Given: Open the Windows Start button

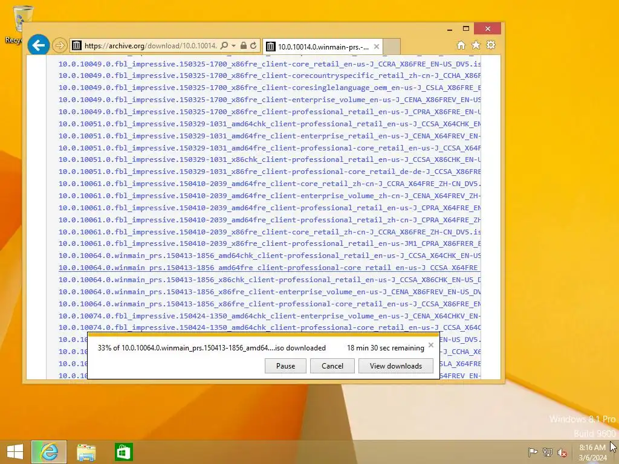Looking at the screenshot, I should [x=15, y=452].
